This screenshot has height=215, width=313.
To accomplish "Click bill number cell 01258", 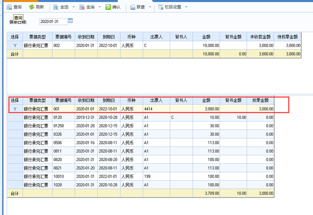I will click(x=63, y=126).
